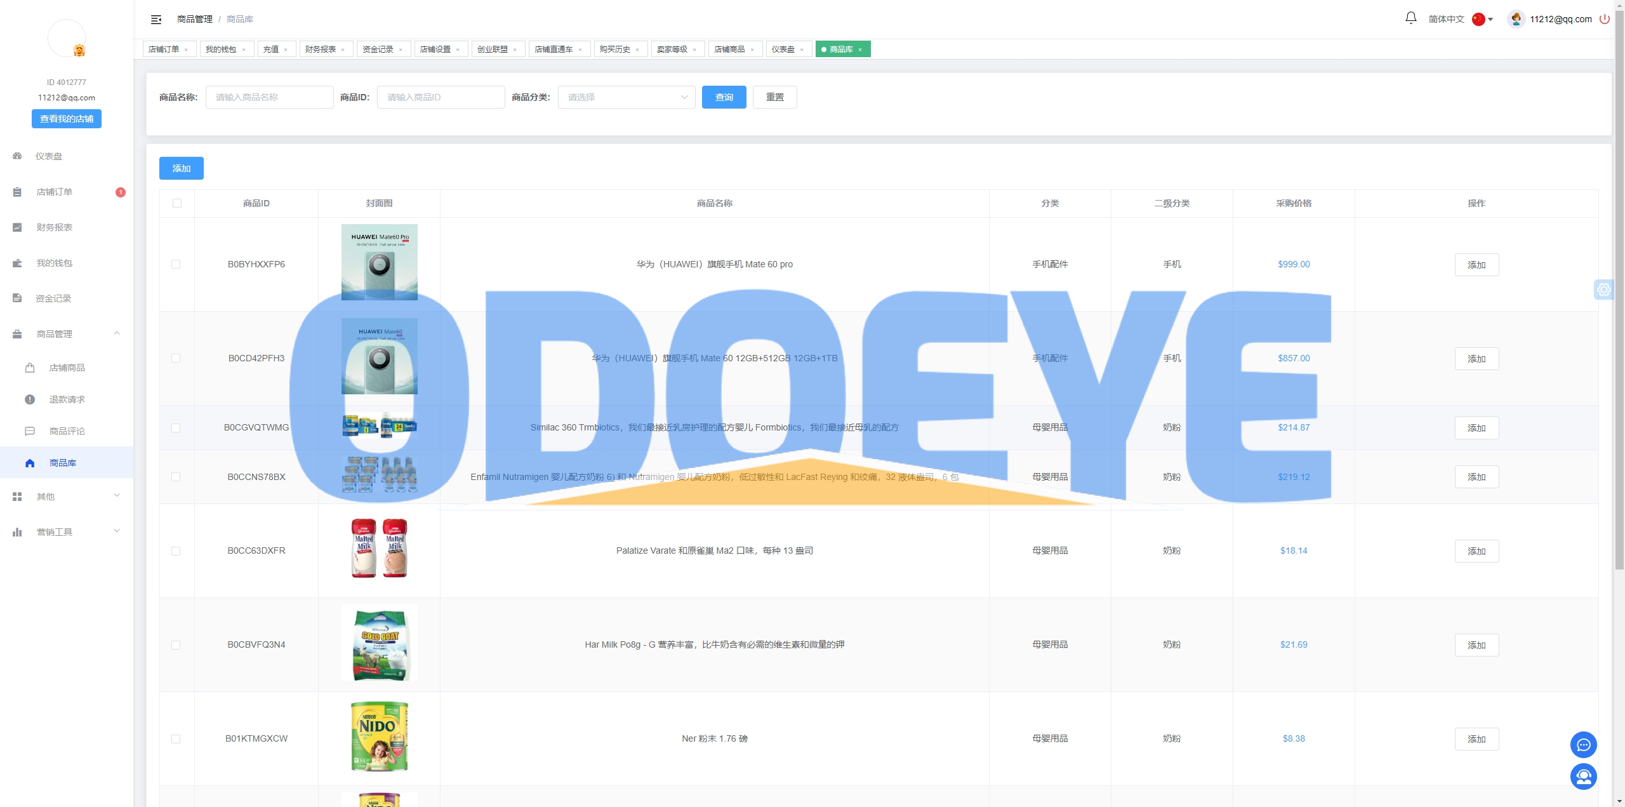Open the Huawei Mate60 Pro cover thumbnail
This screenshot has width=1625, height=807.
click(380, 262)
